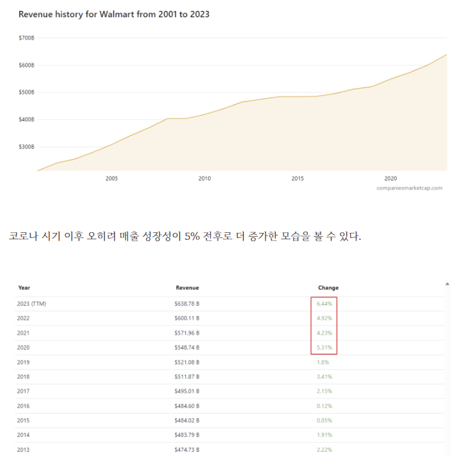The height and width of the screenshot is (469, 458).
Task: Click the $484.60 B revenue value
Action: click(187, 406)
